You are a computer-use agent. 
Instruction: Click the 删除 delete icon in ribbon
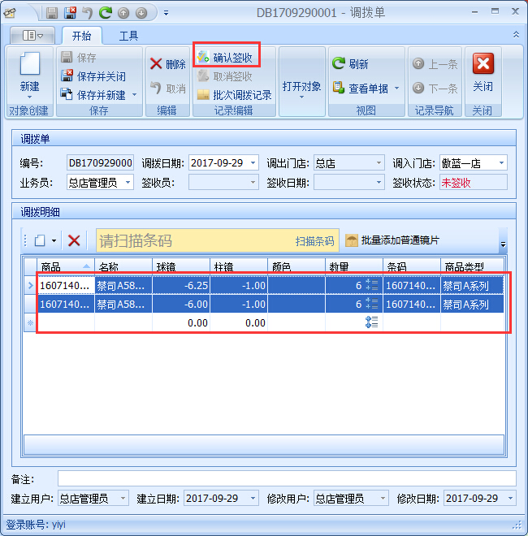click(x=157, y=64)
